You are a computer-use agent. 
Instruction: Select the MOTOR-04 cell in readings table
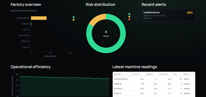123,89
